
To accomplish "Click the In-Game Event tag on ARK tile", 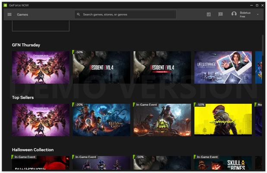I will 146,105.
